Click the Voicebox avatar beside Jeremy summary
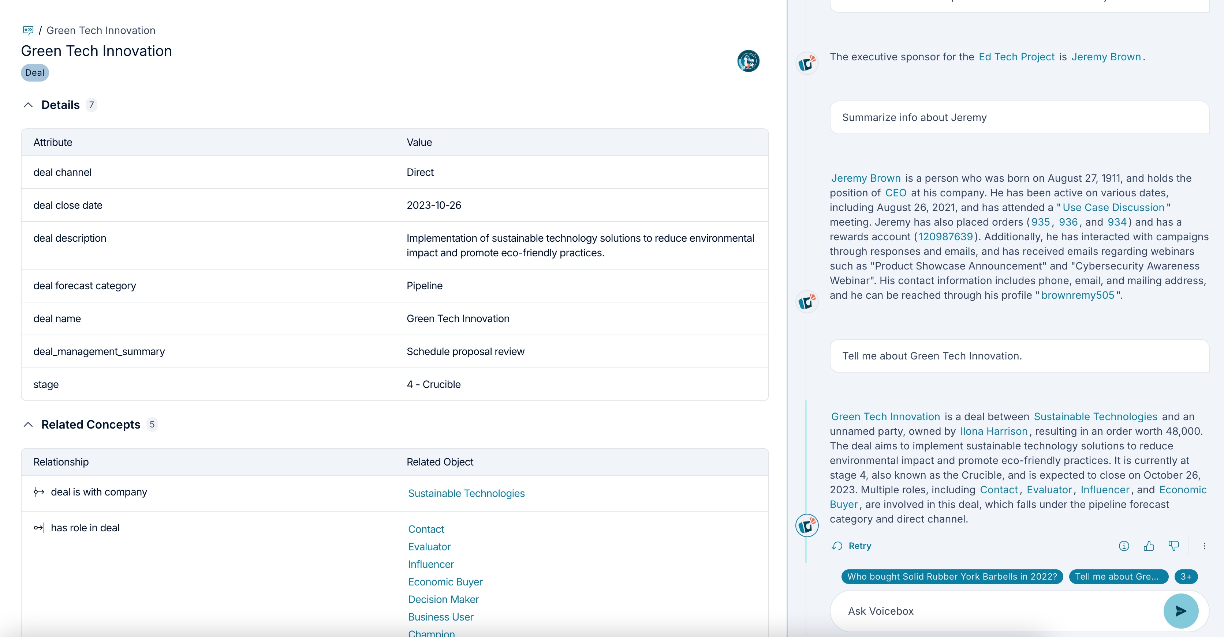This screenshot has width=1224, height=637. tap(807, 301)
